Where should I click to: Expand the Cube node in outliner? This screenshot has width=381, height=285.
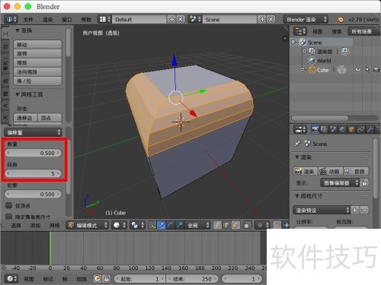303,69
